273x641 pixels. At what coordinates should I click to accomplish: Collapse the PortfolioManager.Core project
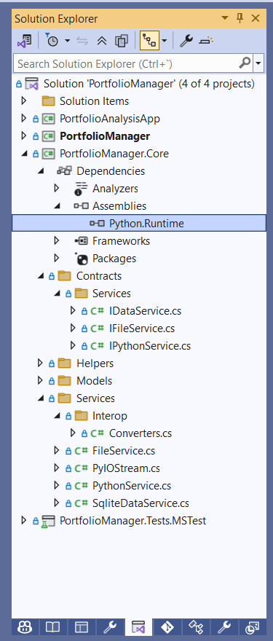(24, 154)
